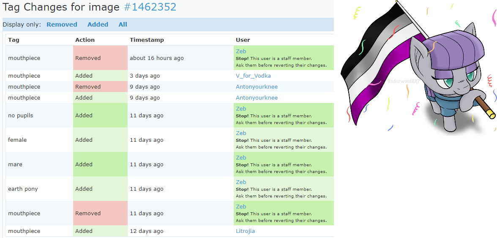497x238 pixels.
Task: Select mouthpiece tag in Litrojia row
Action: (x=24, y=231)
